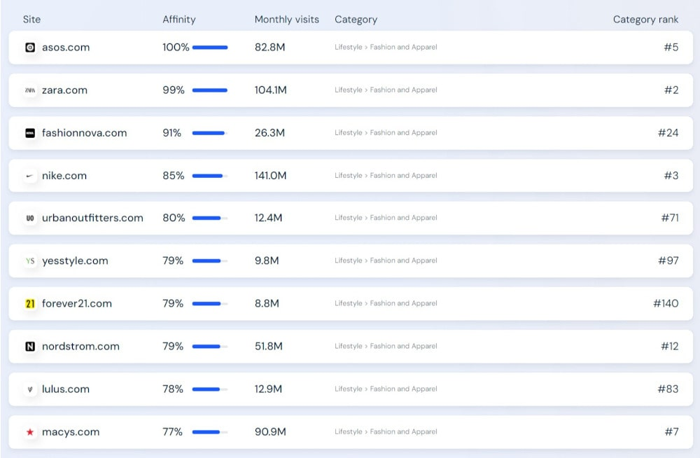Open the urbanoutfitters.com site link
700x458 pixels.
click(92, 218)
